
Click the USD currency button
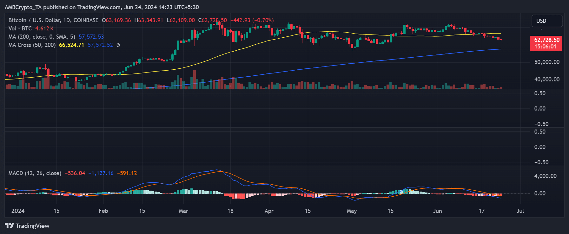tap(547, 21)
